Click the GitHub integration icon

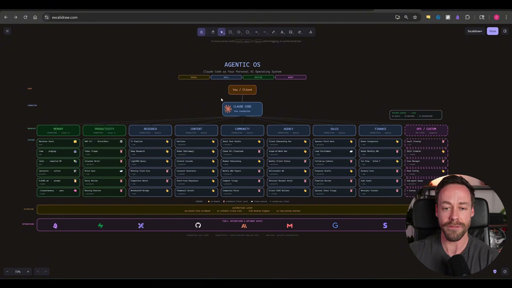[x=198, y=226]
